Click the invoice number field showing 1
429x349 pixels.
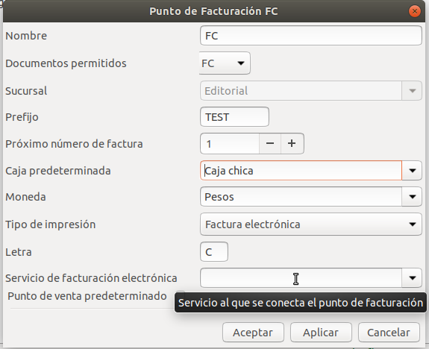pyautogui.click(x=230, y=144)
